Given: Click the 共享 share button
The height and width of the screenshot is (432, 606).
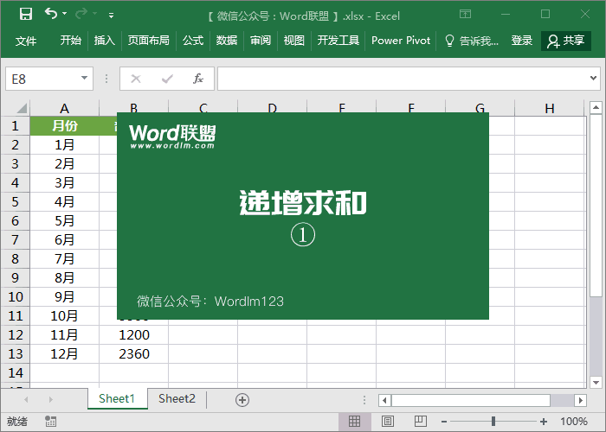Looking at the screenshot, I should [566, 41].
